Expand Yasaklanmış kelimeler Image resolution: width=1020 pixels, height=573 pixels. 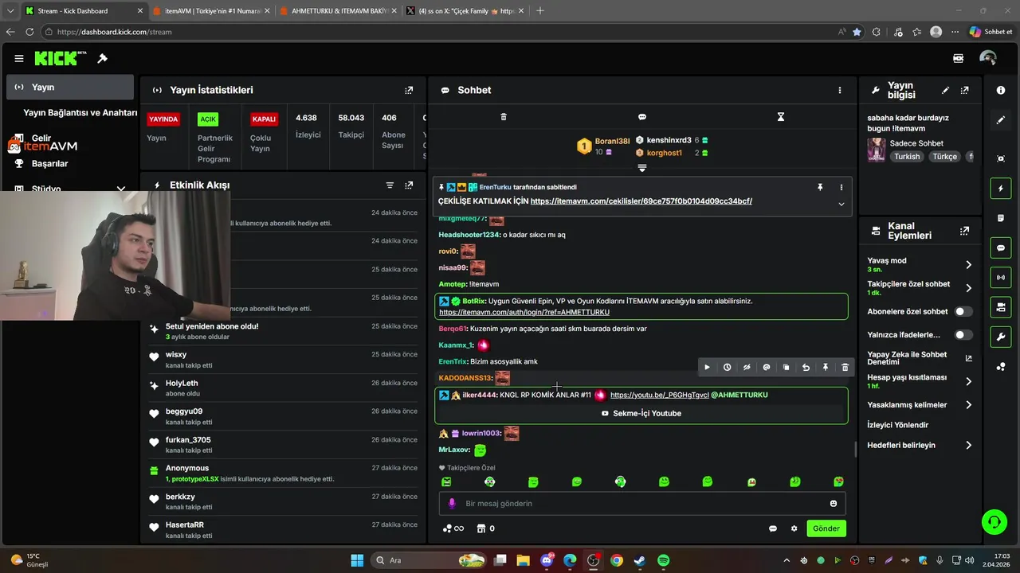click(968, 405)
